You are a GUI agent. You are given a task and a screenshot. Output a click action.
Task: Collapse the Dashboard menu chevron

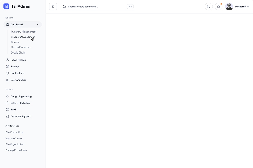point(38,24)
